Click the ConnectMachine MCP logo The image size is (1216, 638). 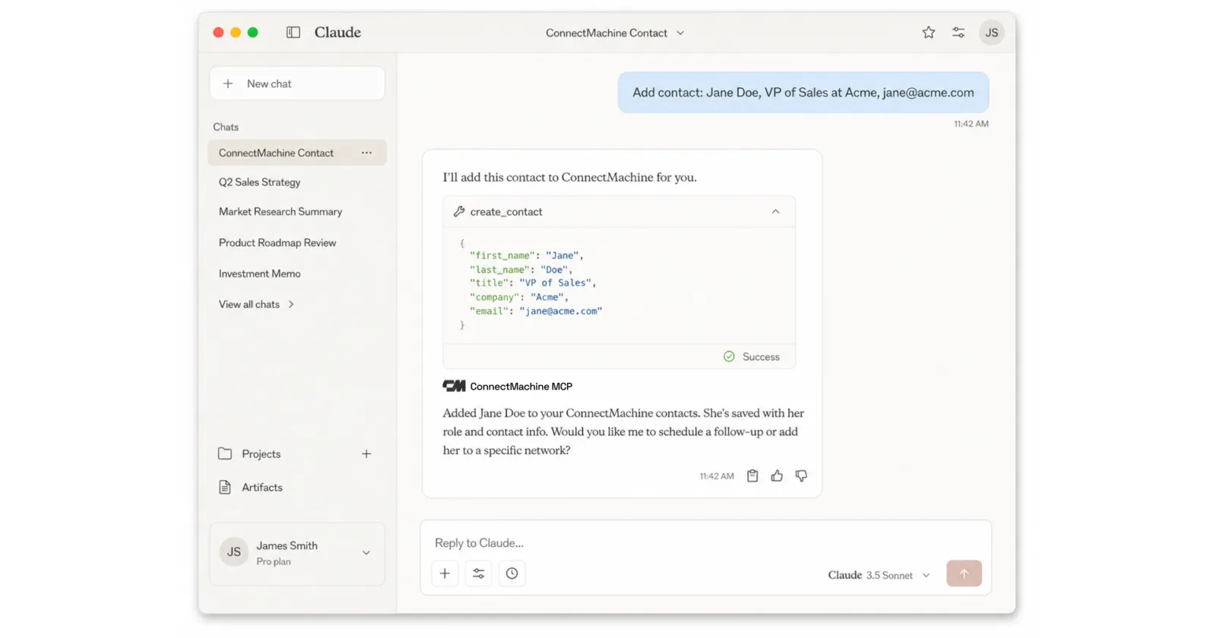tap(454, 386)
